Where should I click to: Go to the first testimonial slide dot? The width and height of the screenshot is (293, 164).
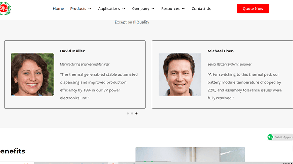(x=128, y=113)
